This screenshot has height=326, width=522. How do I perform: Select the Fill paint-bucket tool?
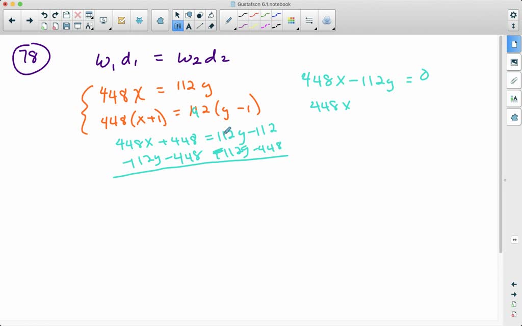211,15
